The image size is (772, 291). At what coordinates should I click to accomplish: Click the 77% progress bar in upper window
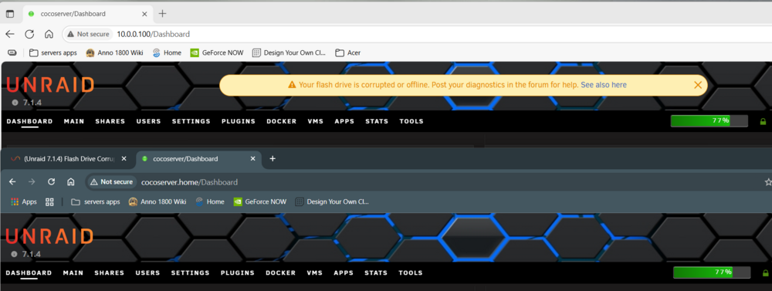point(709,120)
